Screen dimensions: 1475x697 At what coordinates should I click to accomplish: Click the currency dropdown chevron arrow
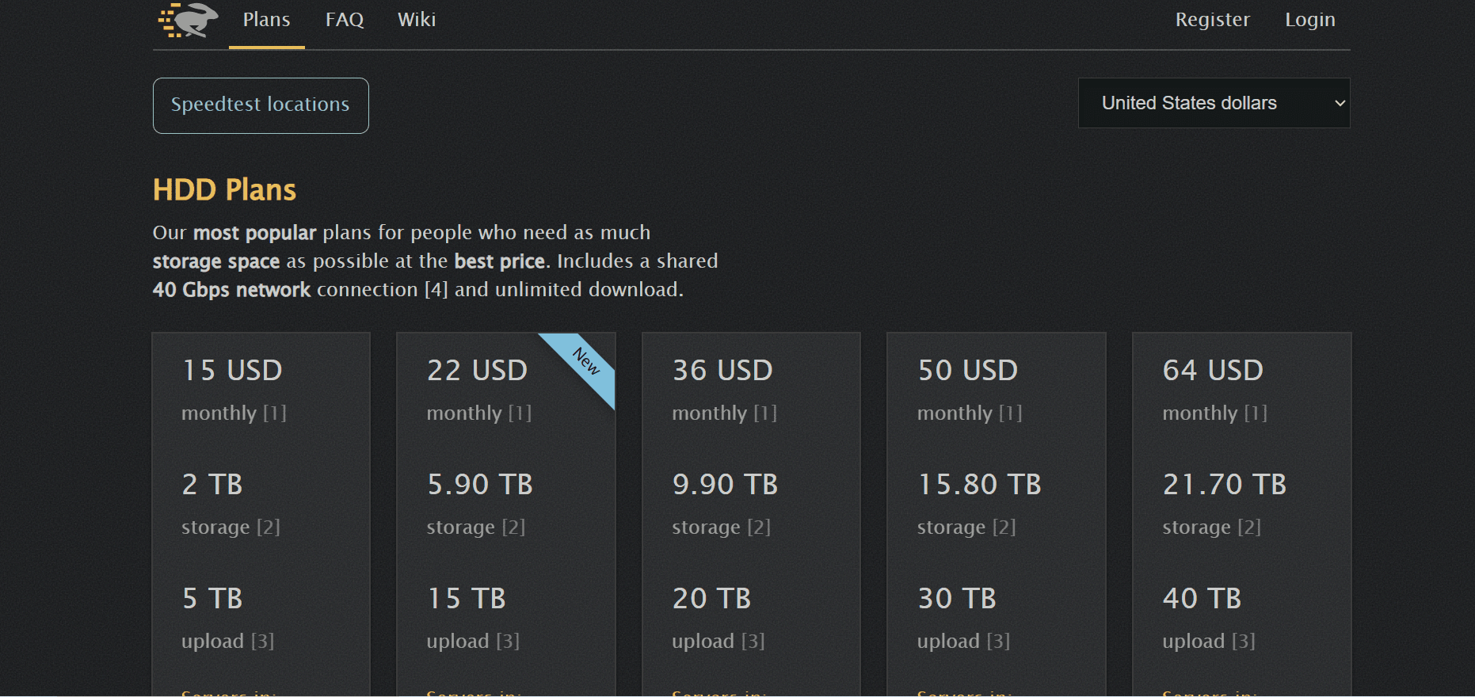[x=1340, y=103]
